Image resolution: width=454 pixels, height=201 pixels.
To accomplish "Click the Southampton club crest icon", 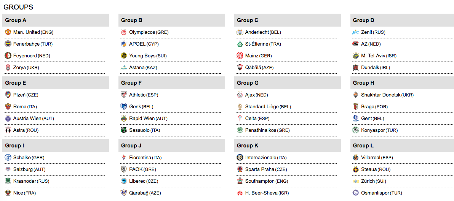I will click(240, 181).
